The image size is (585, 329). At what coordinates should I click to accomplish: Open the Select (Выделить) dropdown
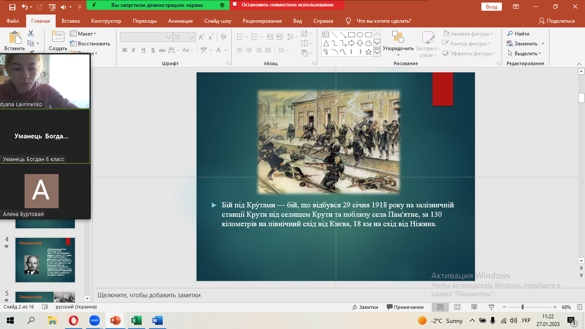524,54
